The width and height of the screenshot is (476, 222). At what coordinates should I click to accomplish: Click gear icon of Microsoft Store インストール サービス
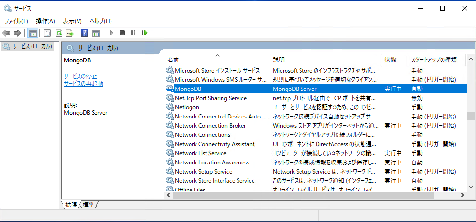(x=170, y=71)
